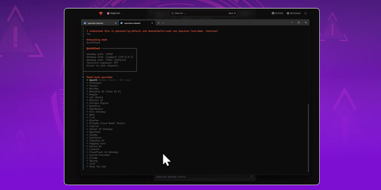The height and width of the screenshot is (190, 381).
Task: Open the GitHub link
Action: pyautogui.click(x=277, y=13)
